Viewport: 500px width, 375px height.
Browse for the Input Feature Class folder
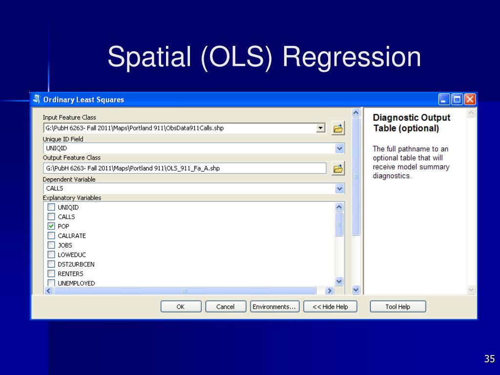[338, 128]
